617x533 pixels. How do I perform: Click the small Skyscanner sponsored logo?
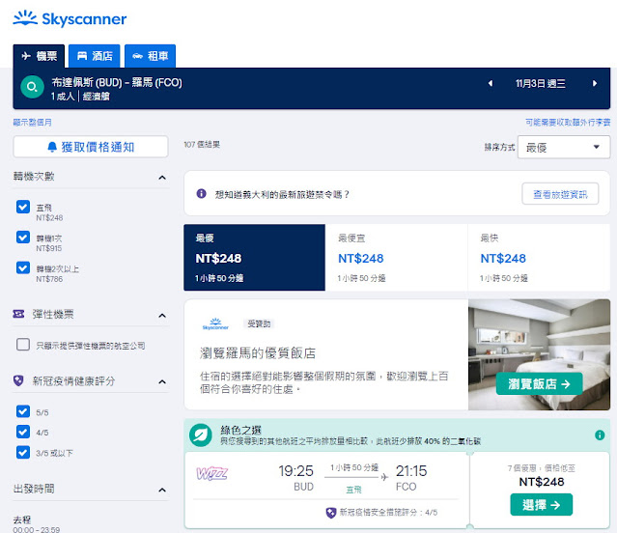tap(215, 323)
